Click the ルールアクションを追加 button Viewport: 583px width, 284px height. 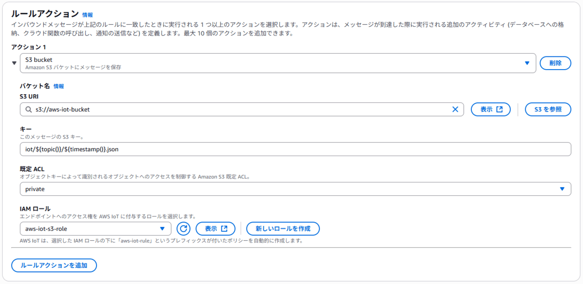(x=54, y=265)
